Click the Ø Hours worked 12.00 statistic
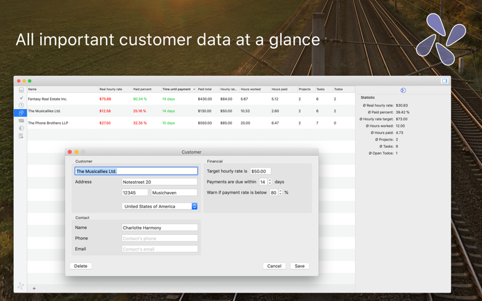482x301 pixels. [x=385, y=126]
